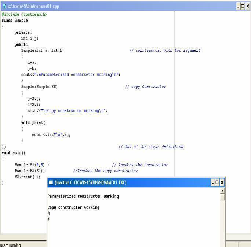
Task: Click the '//Invokes the copy constructor' comment
Action: 105,171
